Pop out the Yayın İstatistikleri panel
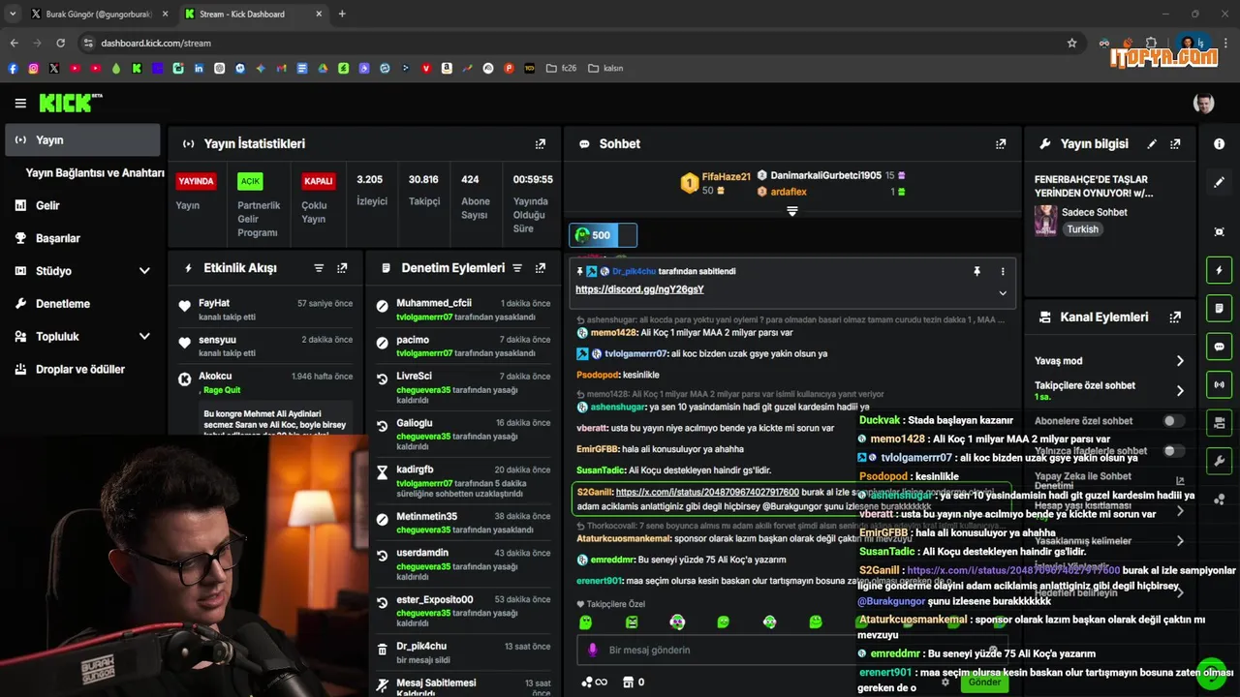 tap(541, 143)
